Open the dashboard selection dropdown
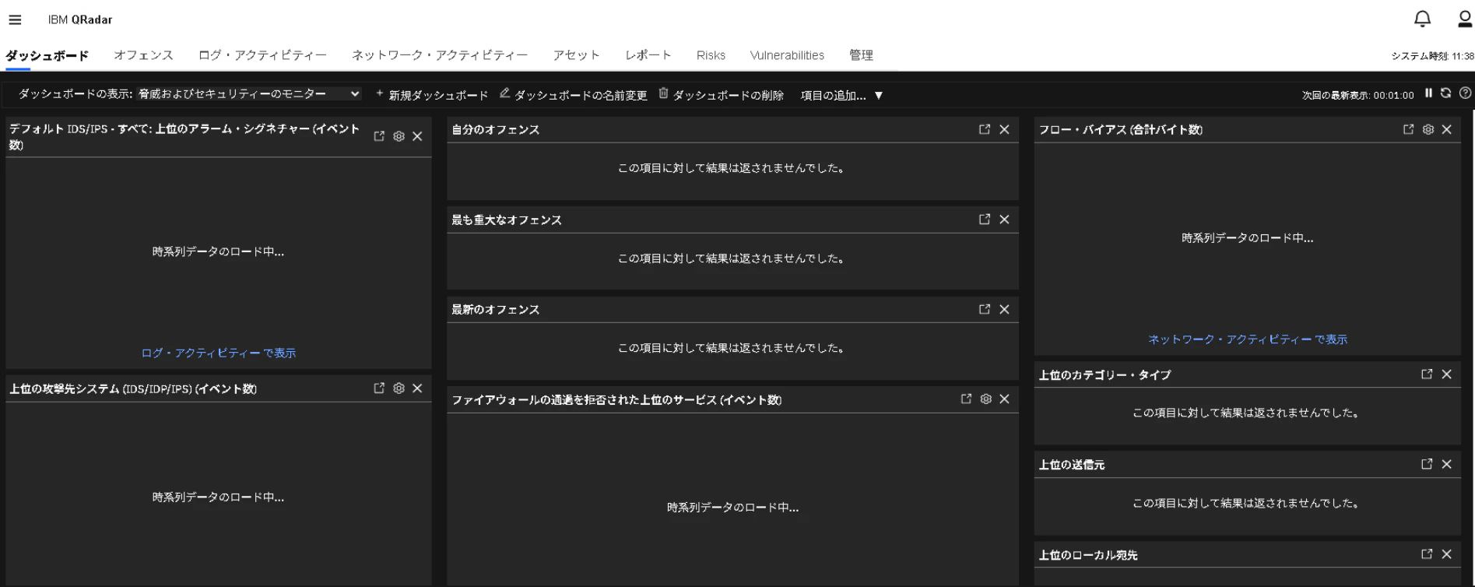 pyautogui.click(x=249, y=94)
